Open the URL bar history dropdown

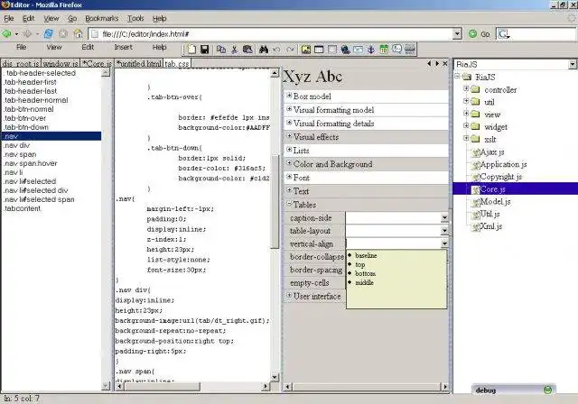457,34
